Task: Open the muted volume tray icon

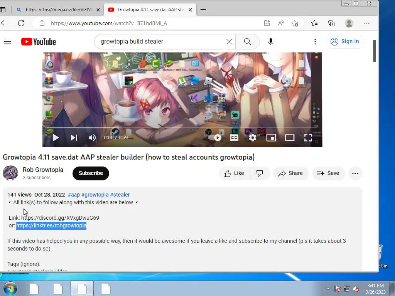Action: point(356,289)
